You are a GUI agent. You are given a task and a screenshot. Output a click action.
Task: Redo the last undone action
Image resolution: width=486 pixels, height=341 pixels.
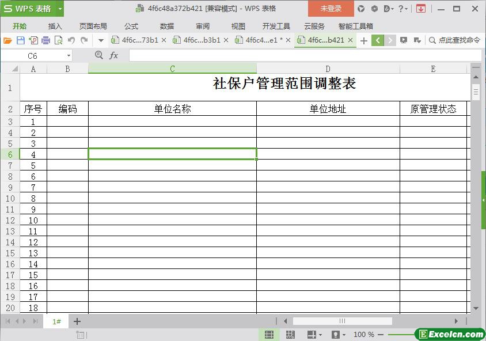pos(84,40)
